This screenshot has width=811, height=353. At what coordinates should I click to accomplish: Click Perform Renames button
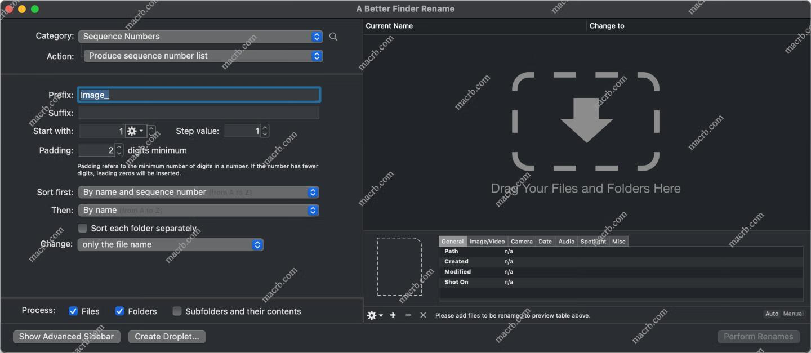pyautogui.click(x=758, y=337)
